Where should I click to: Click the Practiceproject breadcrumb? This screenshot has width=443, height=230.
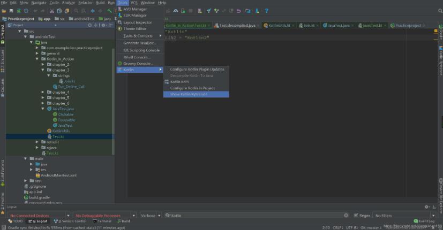pyautogui.click(x=18, y=19)
